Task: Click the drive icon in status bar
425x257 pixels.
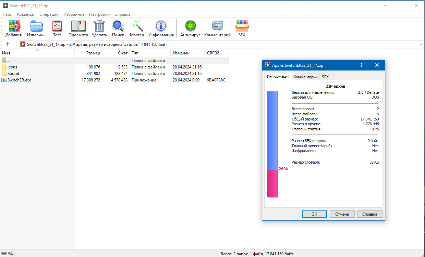Action: pyautogui.click(x=4, y=254)
